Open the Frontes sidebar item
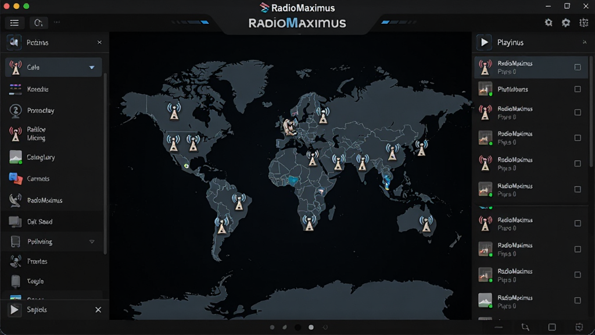The image size is (595, 335). tap(53, 261)
